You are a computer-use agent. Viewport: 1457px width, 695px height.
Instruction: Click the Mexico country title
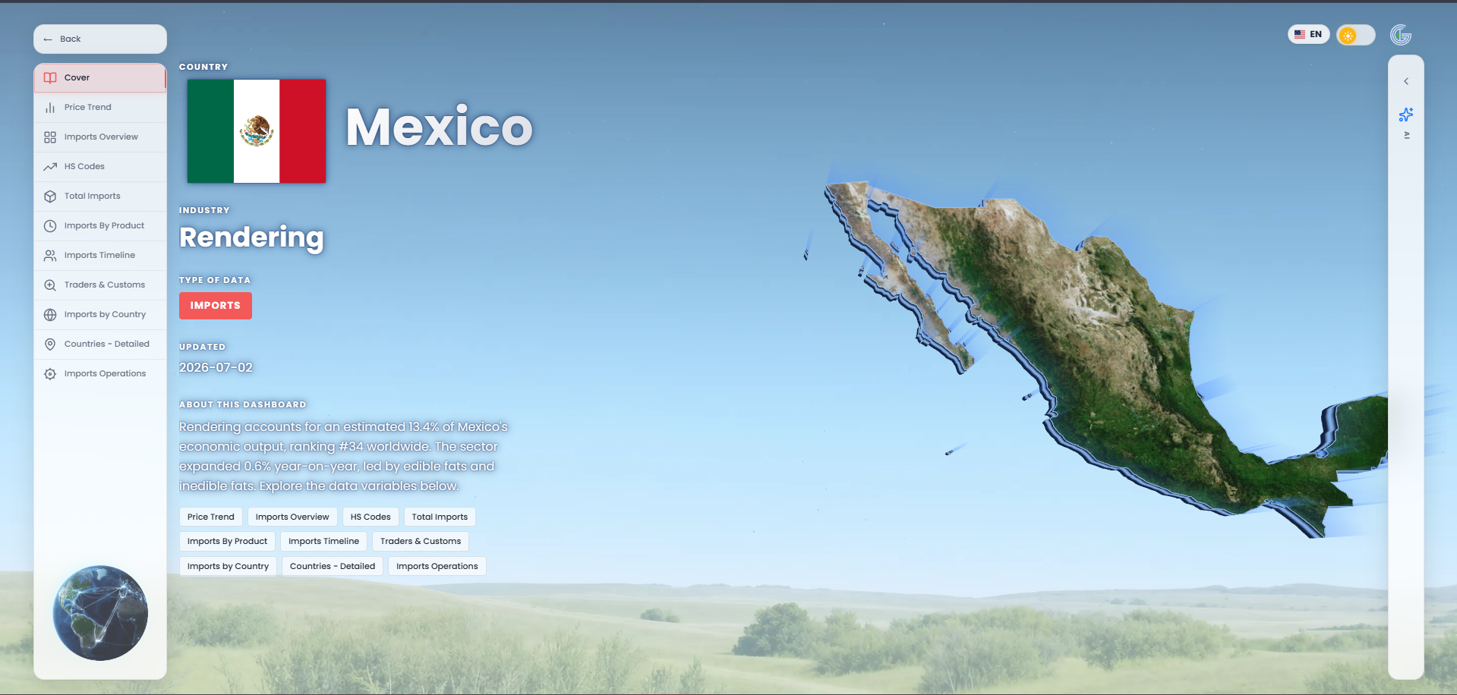(x=439, y=127)
